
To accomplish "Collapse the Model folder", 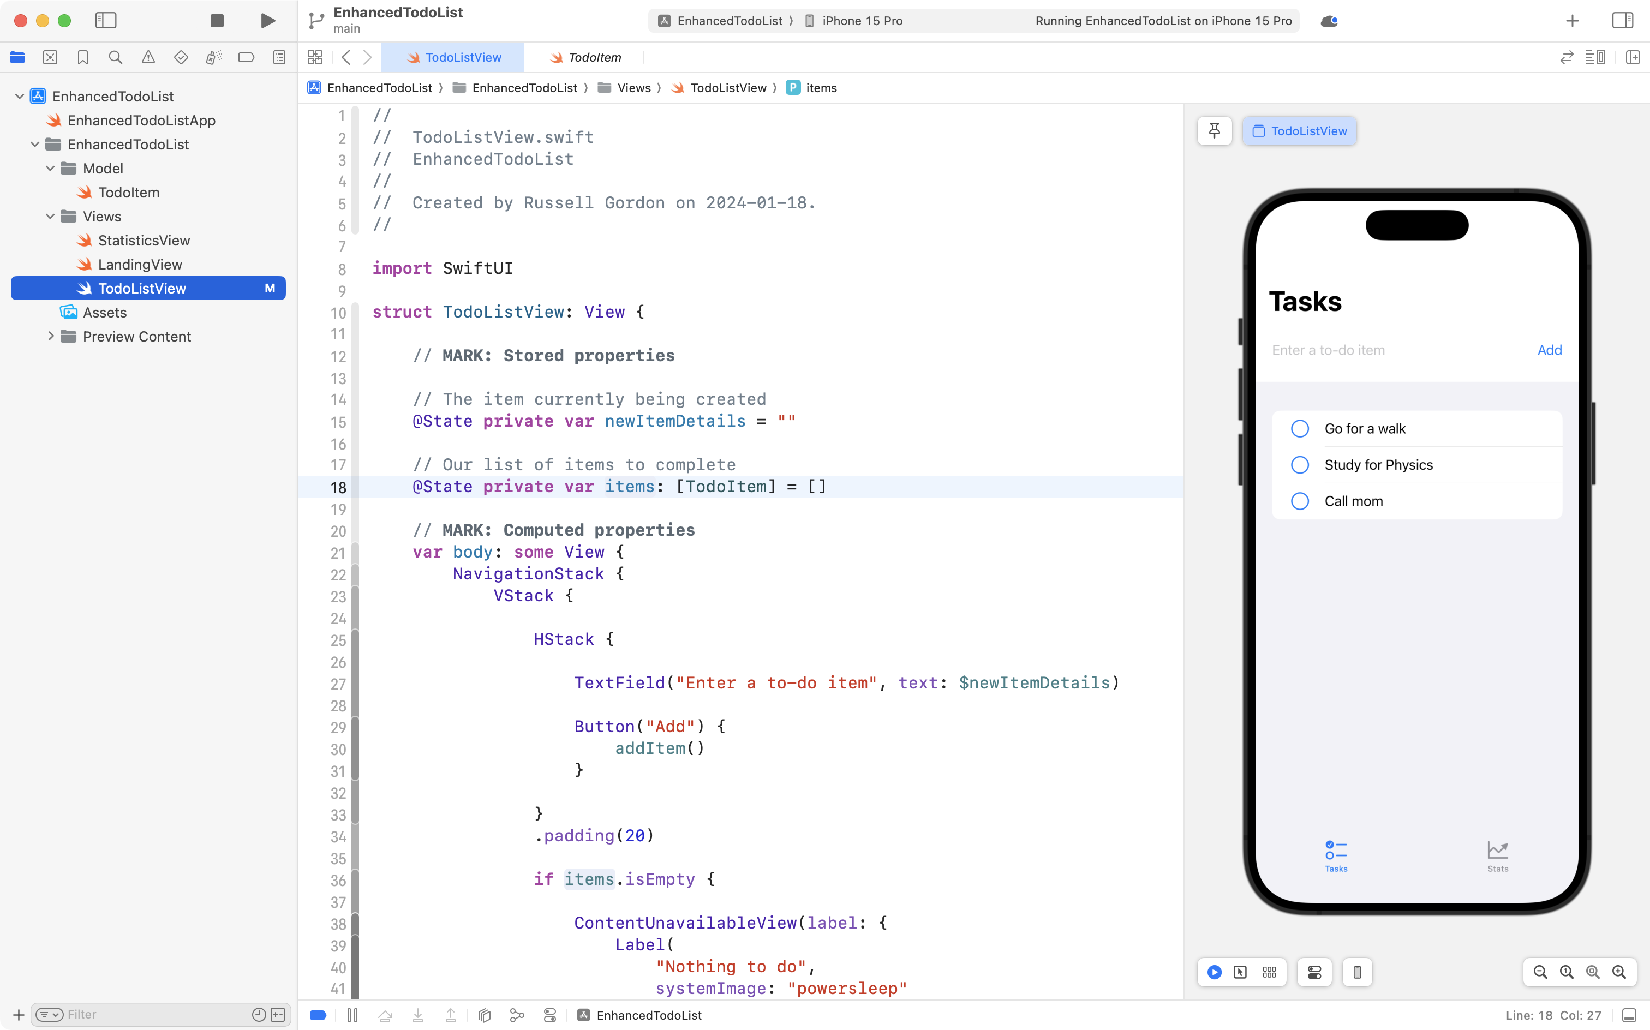I will 49,168.
